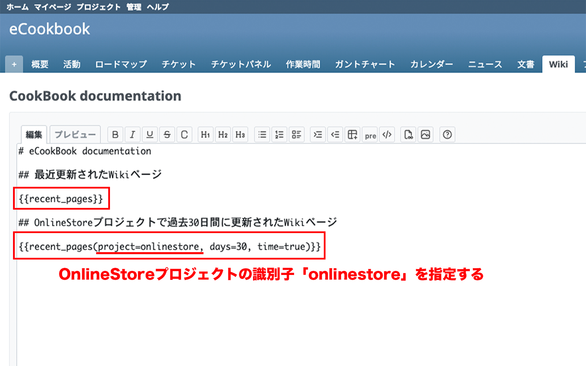The height and width of the screenshot is (366, 586).
Task: Insert a numbered list
Action: pyautogui.click(x=279, y=134)
